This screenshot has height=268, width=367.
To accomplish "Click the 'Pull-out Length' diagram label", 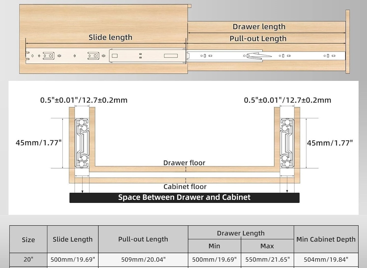I will [258, 39].
